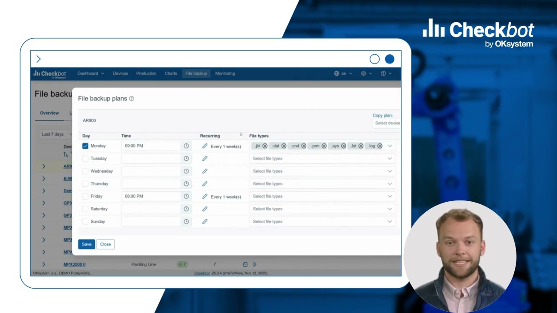This screenshot has height=313, width=557.
Task: Enable the Thursday checkbox
Action: [85, 184]
